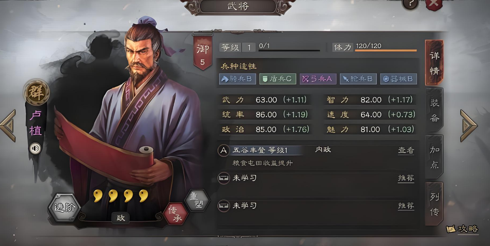Open the help question mark icon

pyautogui.click(x=410, y=4)
